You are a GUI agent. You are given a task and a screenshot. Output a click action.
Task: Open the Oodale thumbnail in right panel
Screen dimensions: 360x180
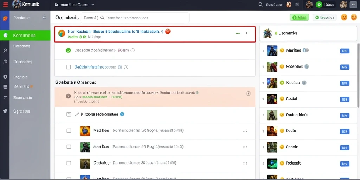coord(272,147)
